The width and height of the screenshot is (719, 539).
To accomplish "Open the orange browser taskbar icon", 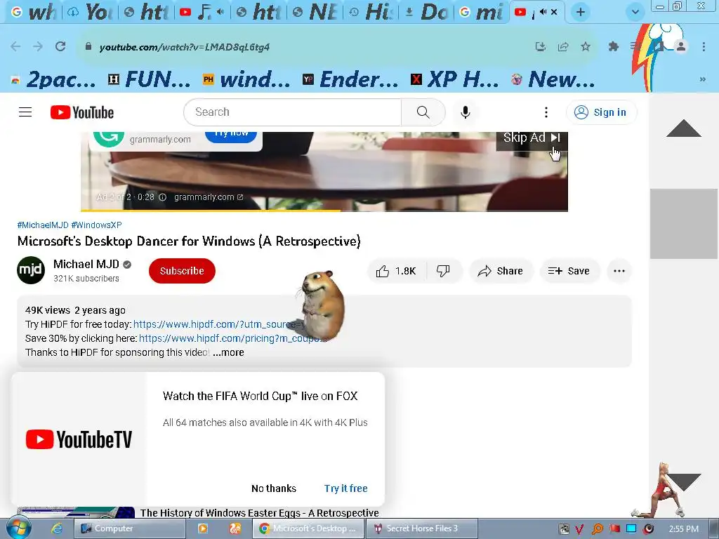I will click(235, 528).
